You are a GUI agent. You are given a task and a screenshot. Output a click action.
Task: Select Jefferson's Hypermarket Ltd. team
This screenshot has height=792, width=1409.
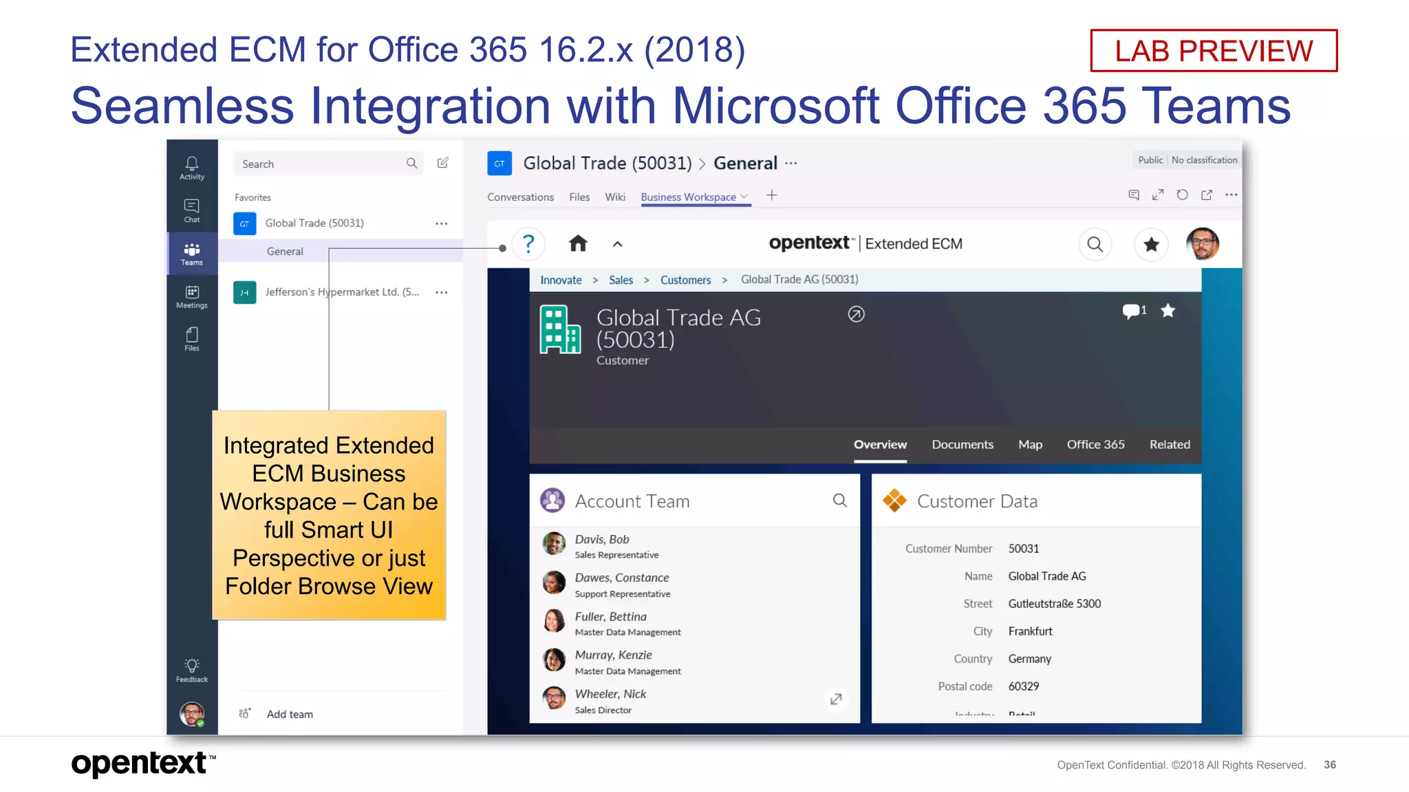(x=342, y=291)
